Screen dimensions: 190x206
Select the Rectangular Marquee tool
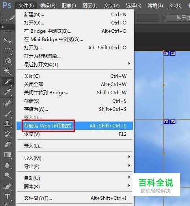7,51
